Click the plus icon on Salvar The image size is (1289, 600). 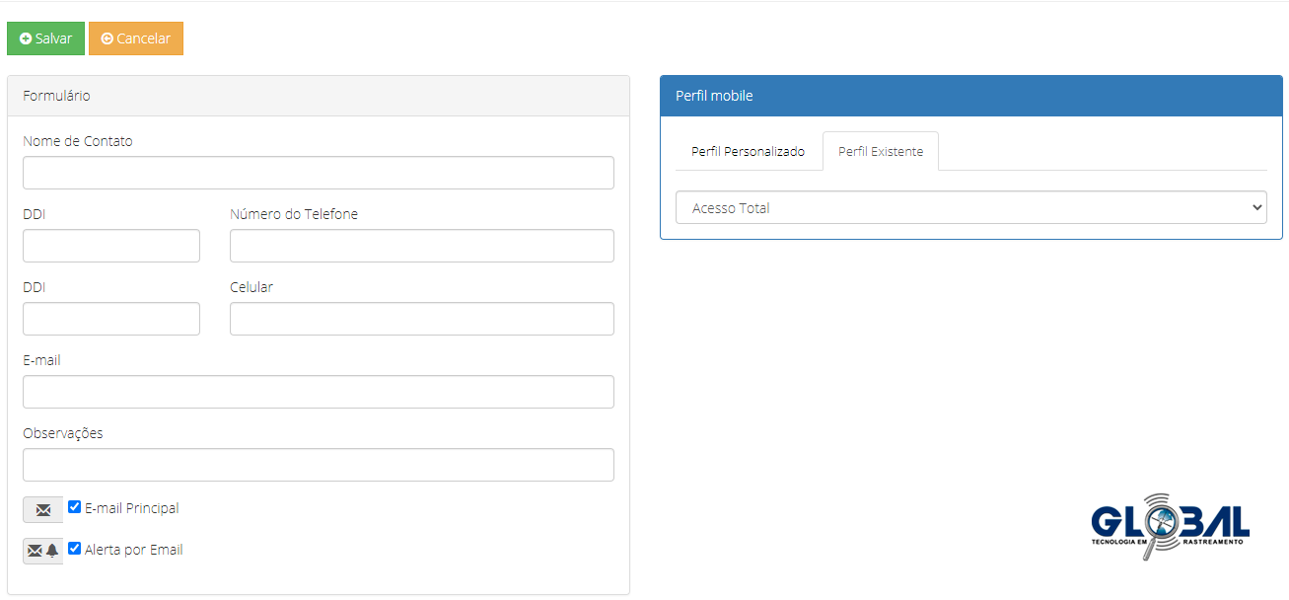(26, 38)
